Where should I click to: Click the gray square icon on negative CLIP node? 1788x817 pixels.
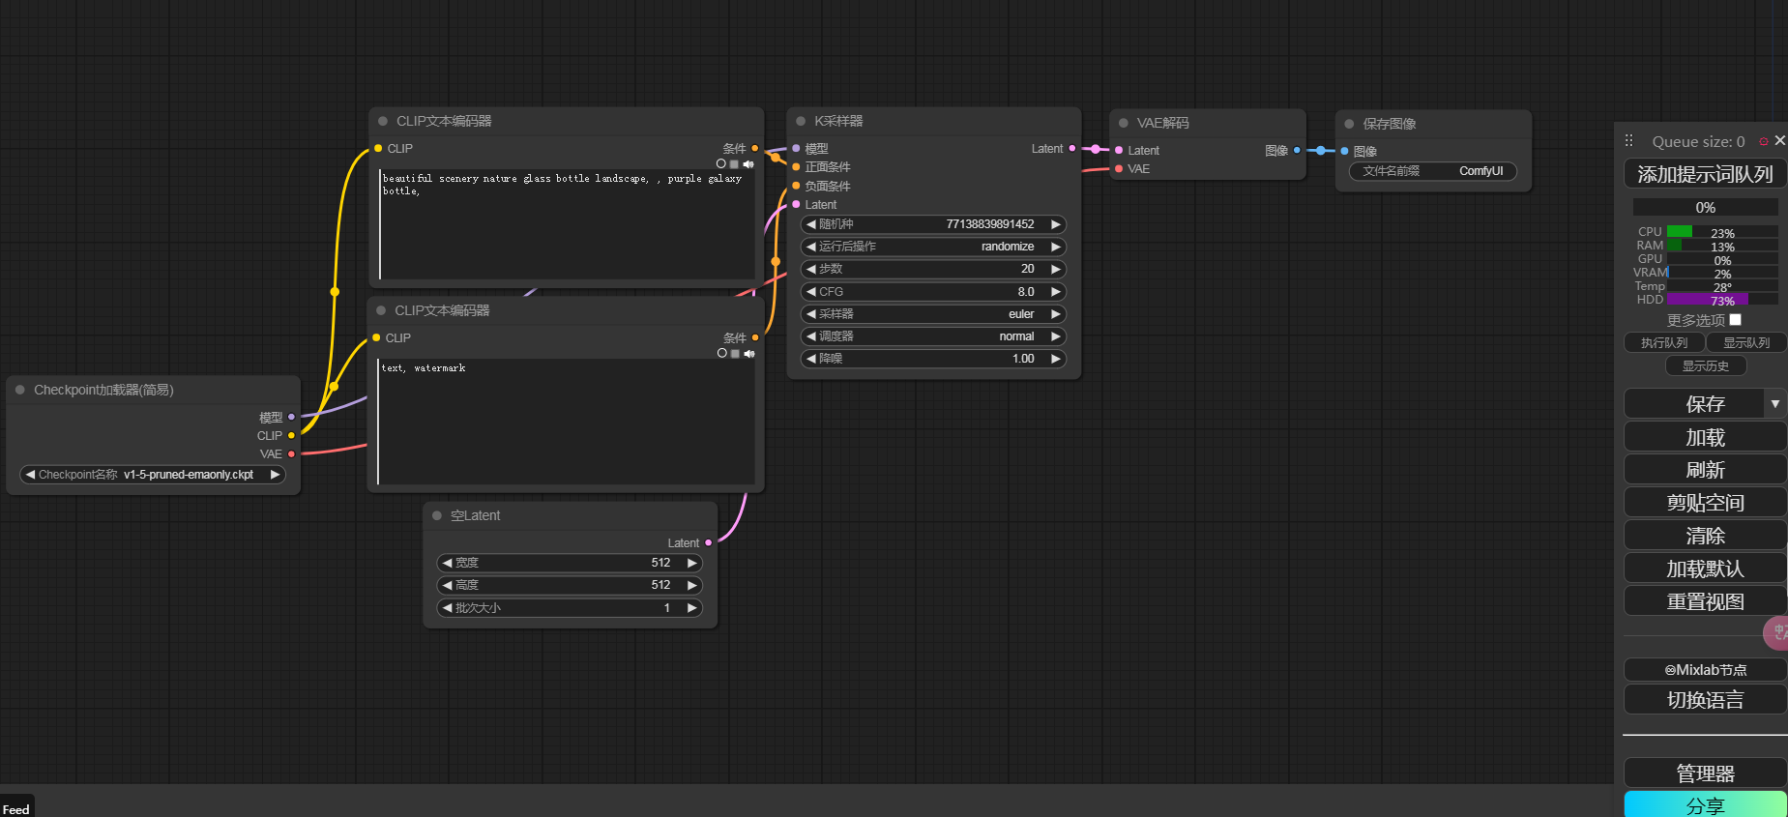tap(735, 354)
